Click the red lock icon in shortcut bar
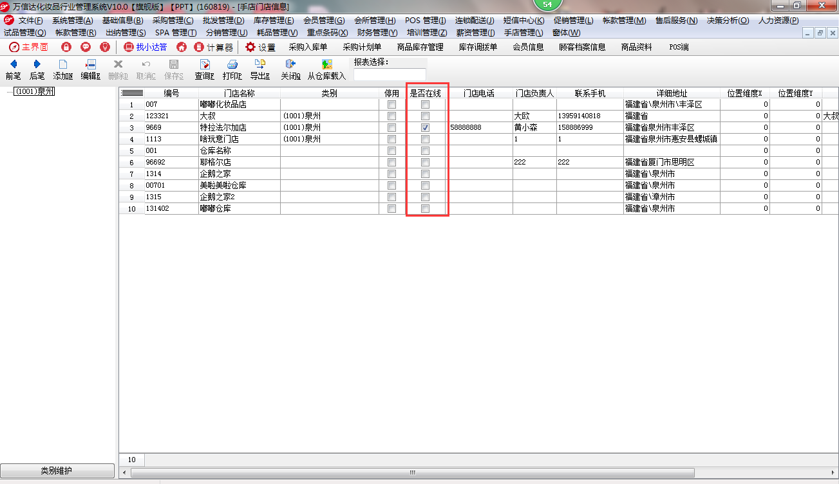The width and height of the screenshot is (839, 484). pyautogui.click(x=66, y=47)
